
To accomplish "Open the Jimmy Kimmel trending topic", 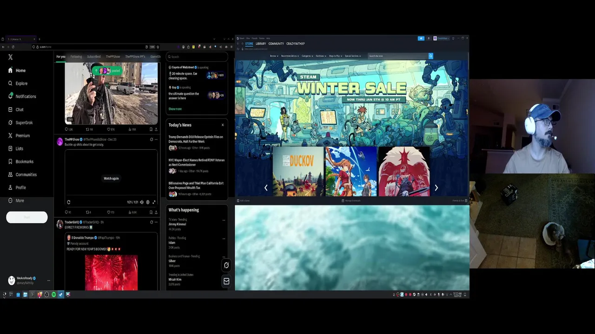I will [177, 224].
